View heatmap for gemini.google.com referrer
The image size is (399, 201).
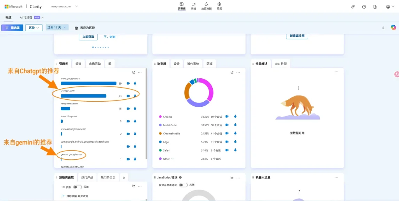[x=135, y=159]
